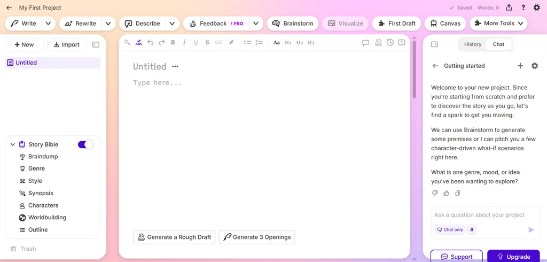This screenshot has height=262, width=547.
Task: Undo the last edit
Action: click(x=150, y=42)
